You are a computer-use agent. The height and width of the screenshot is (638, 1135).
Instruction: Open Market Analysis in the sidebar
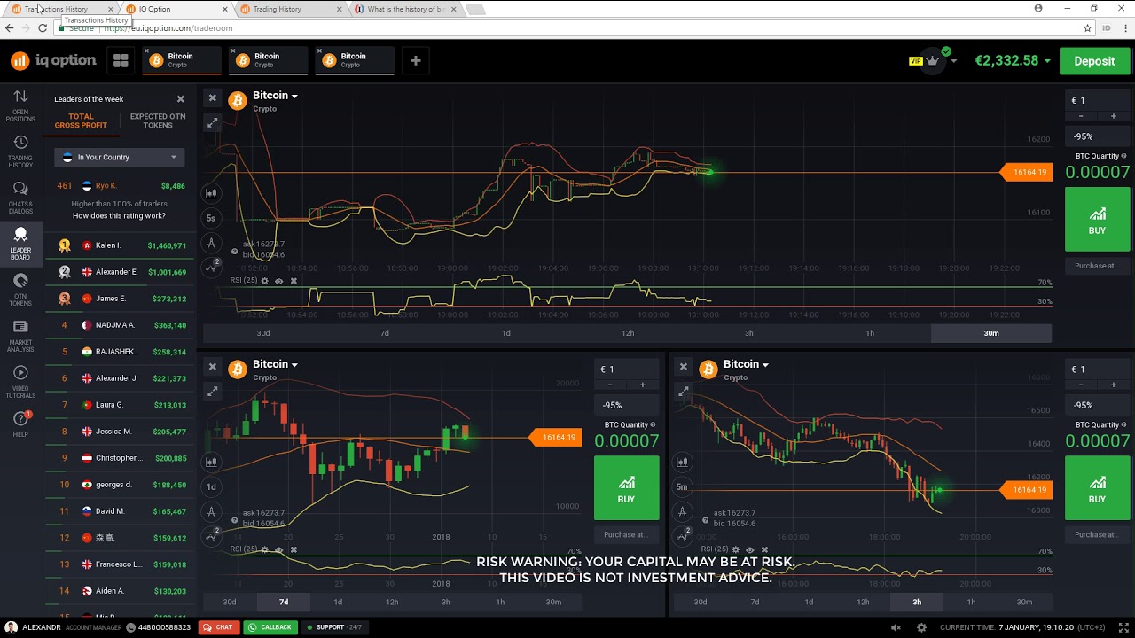click(x=20, y=336)
